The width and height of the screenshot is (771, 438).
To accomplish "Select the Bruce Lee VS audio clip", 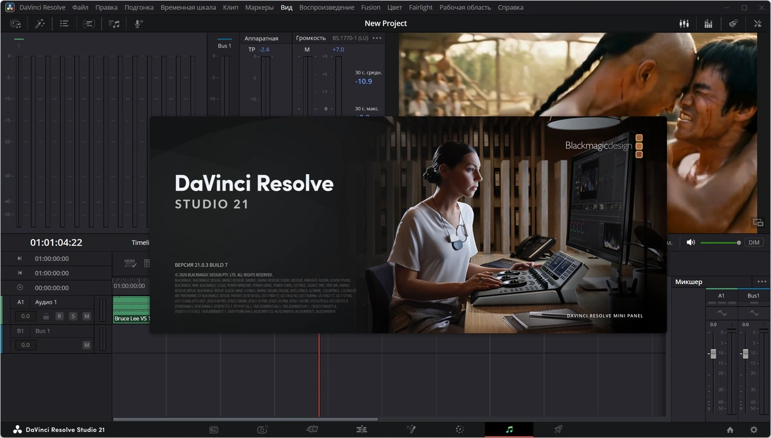I will [132, 310].
